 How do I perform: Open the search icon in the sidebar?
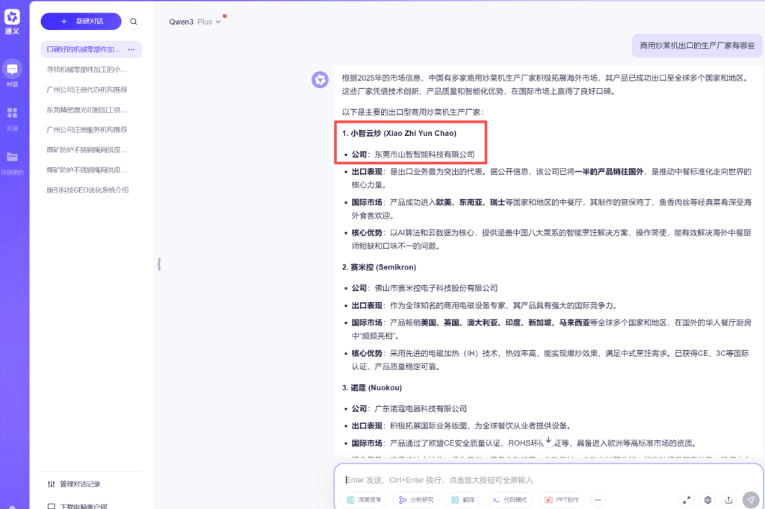pos(134,21)
